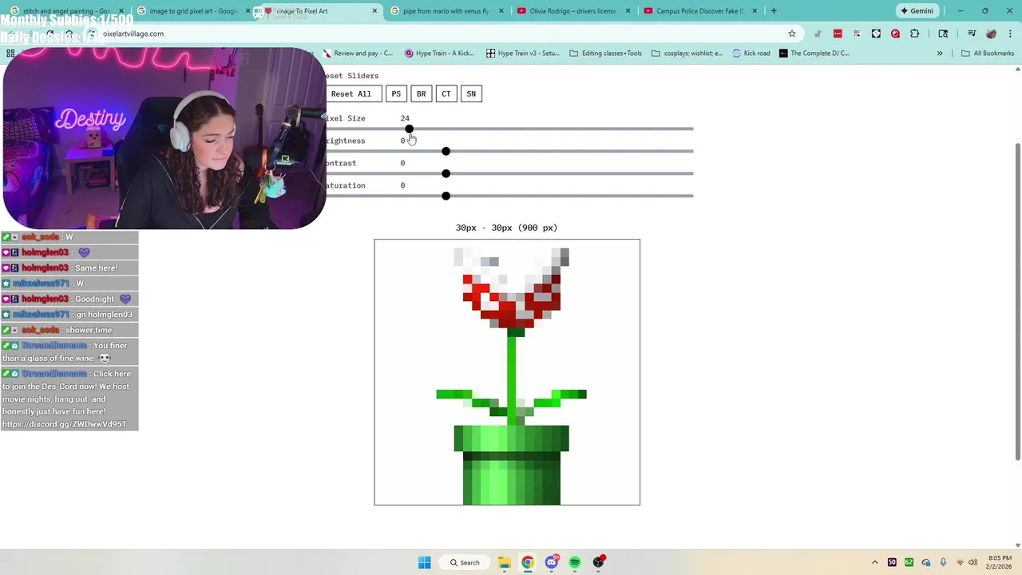Open the Review and pay bookmark
The image size is (1022, 575).
(x=358, y=54)
